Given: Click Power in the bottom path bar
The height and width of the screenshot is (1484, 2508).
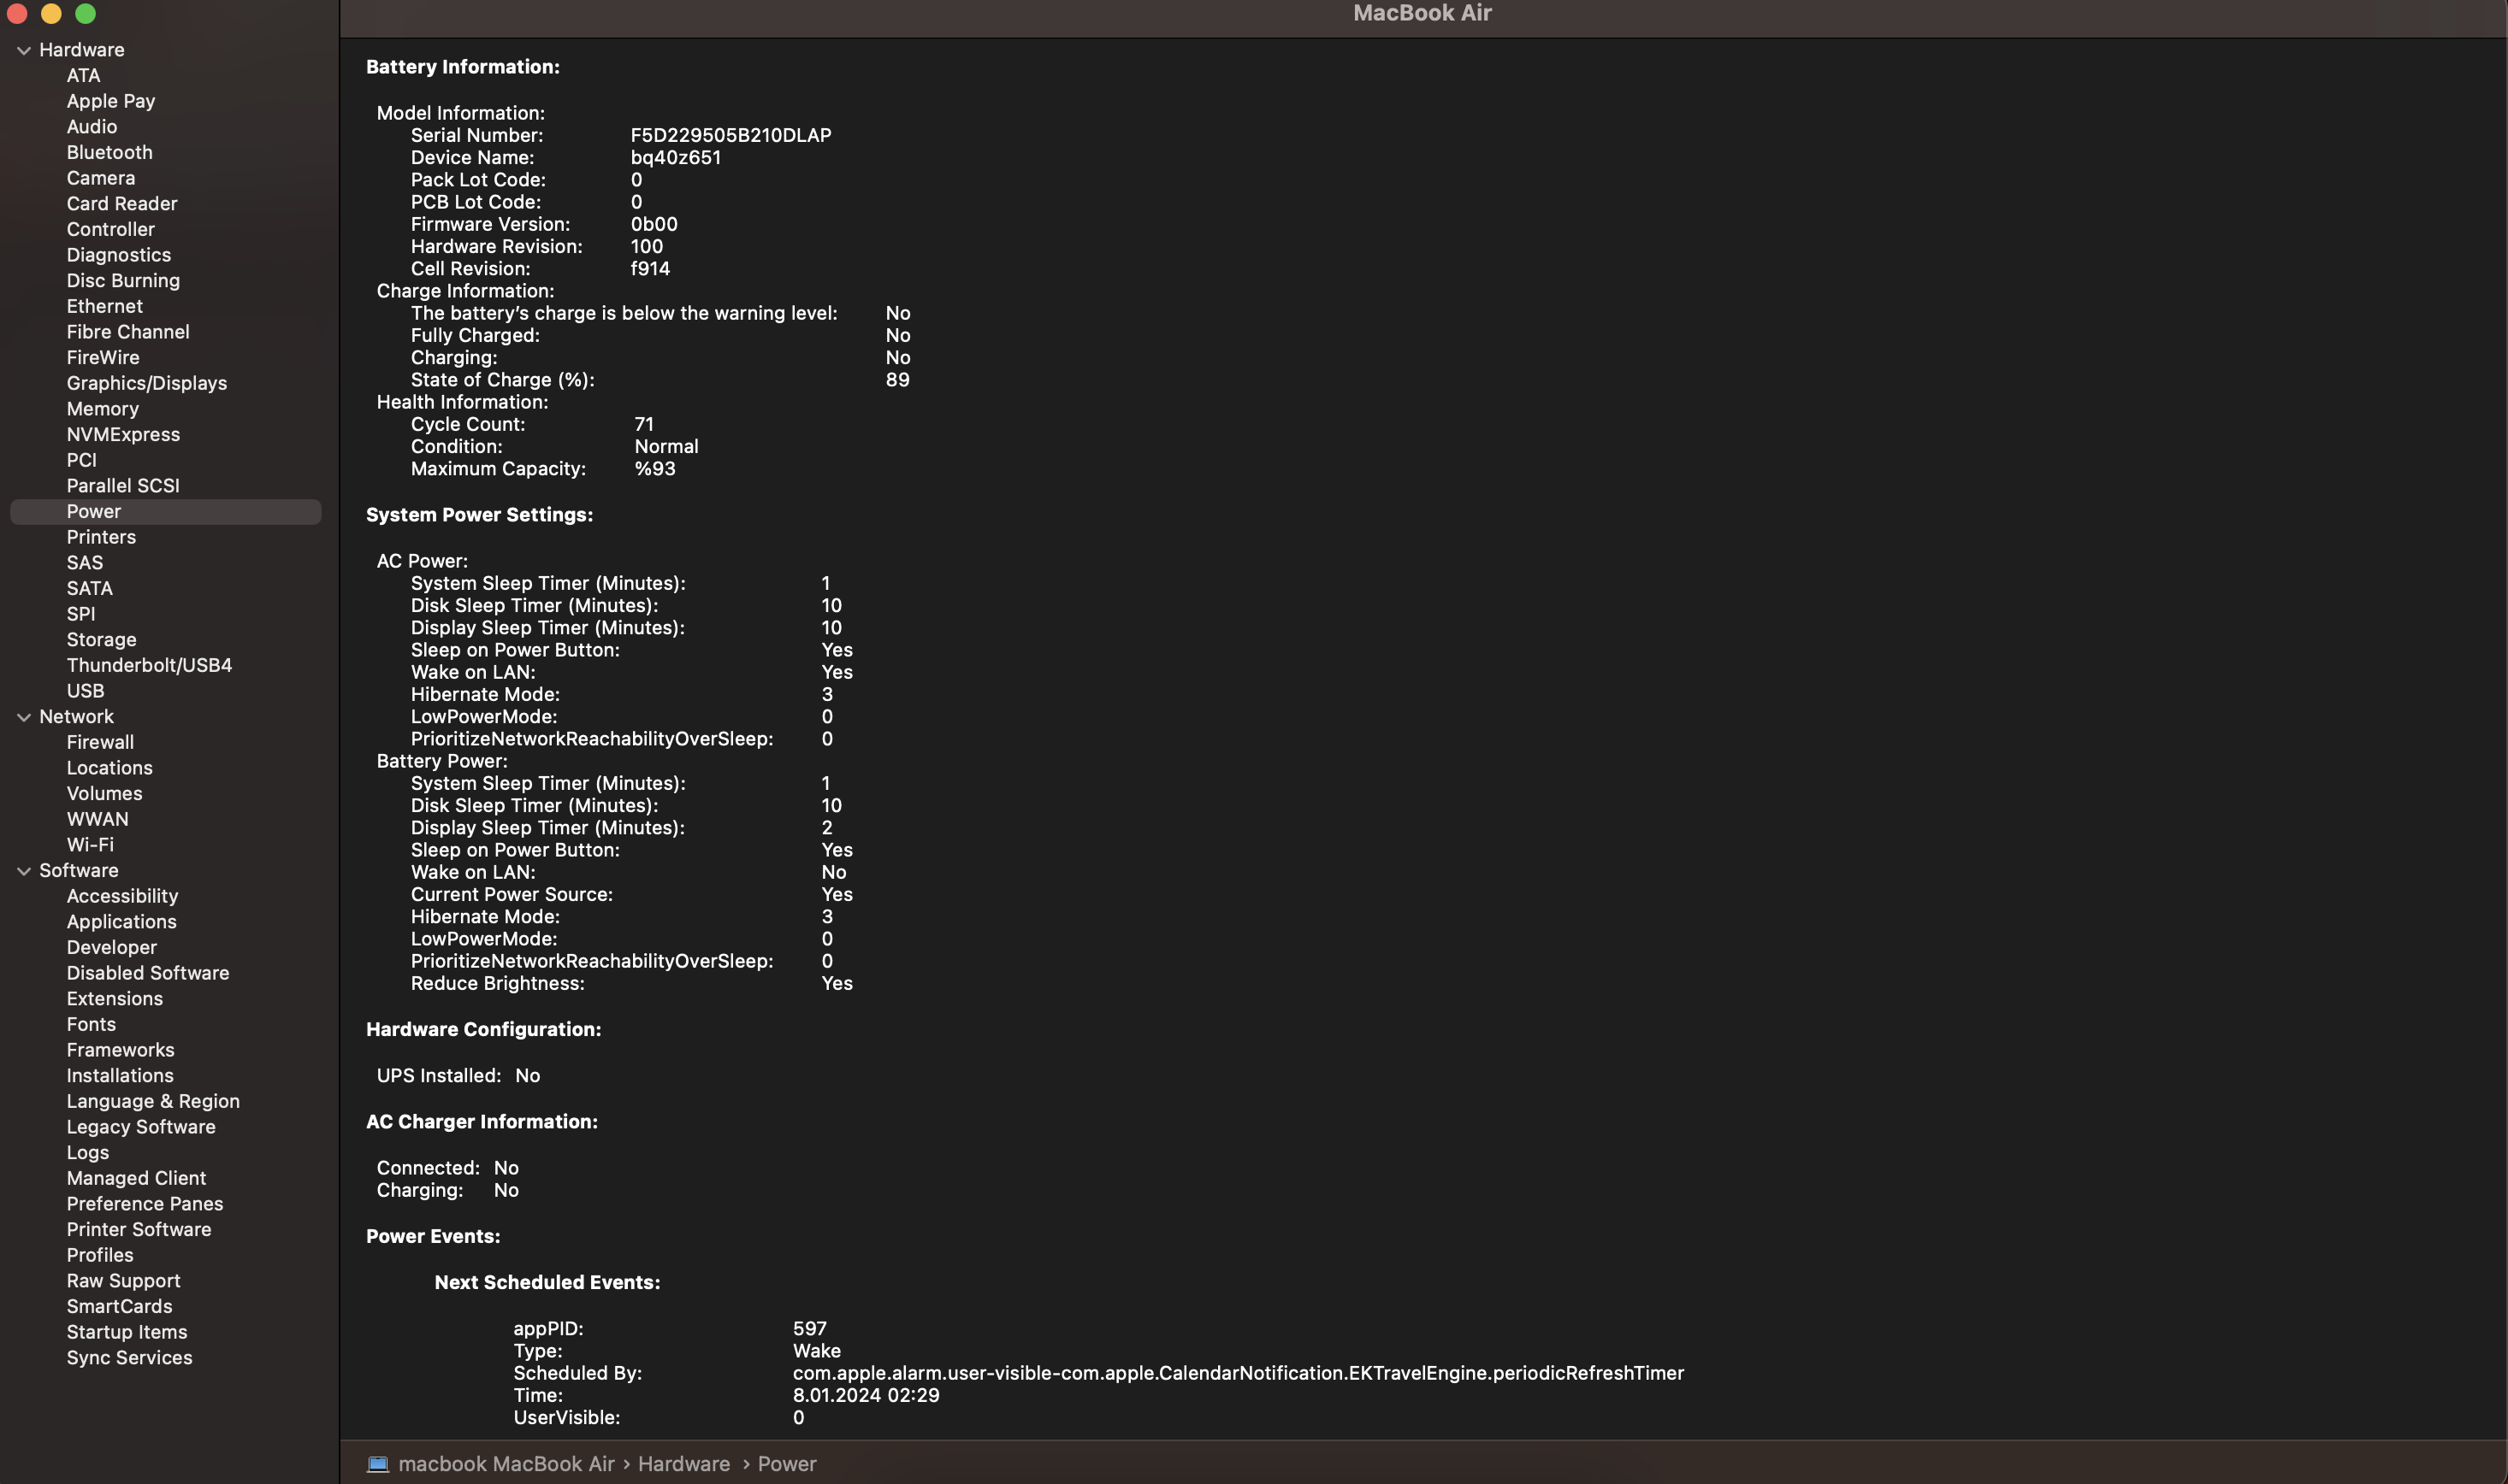Looking at the screenshot, I should click(787, 1464).
